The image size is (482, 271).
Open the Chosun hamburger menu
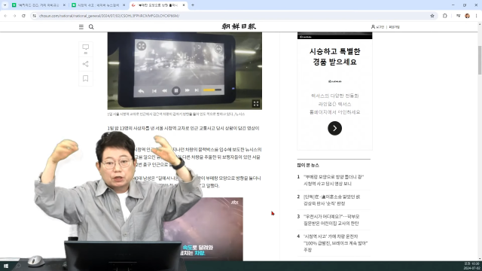pyautogui.click(x=81, y=27)
